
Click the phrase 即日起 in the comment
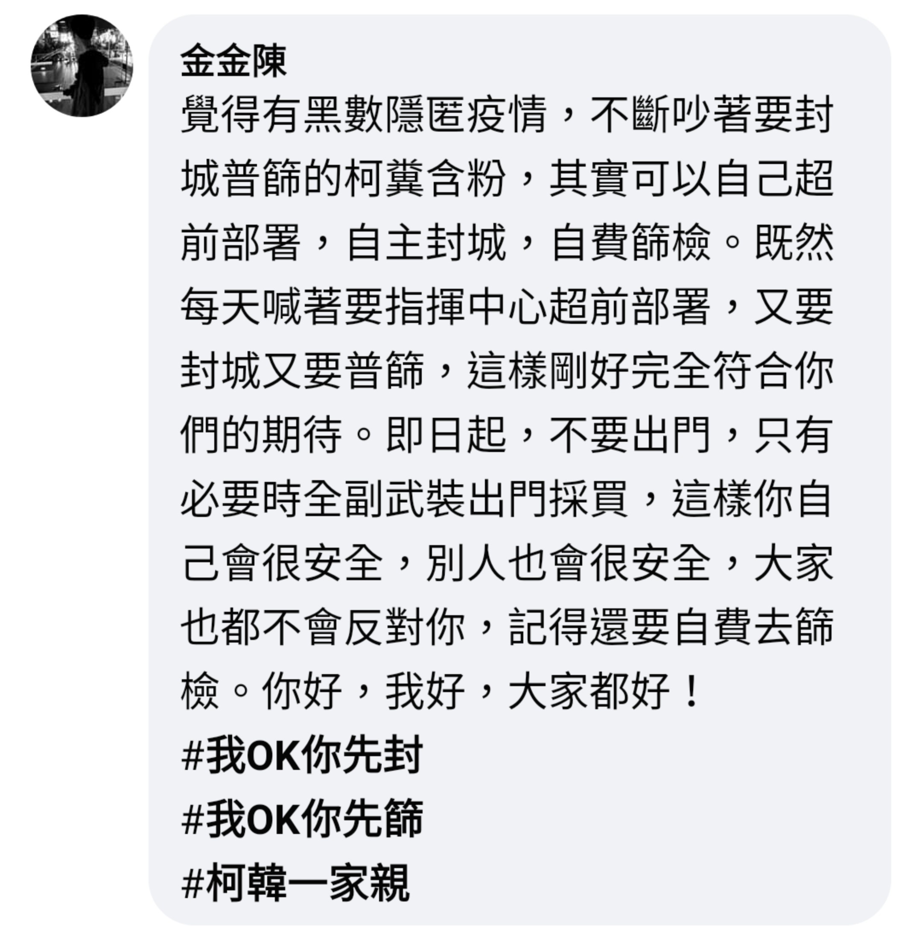click(446, 434)
